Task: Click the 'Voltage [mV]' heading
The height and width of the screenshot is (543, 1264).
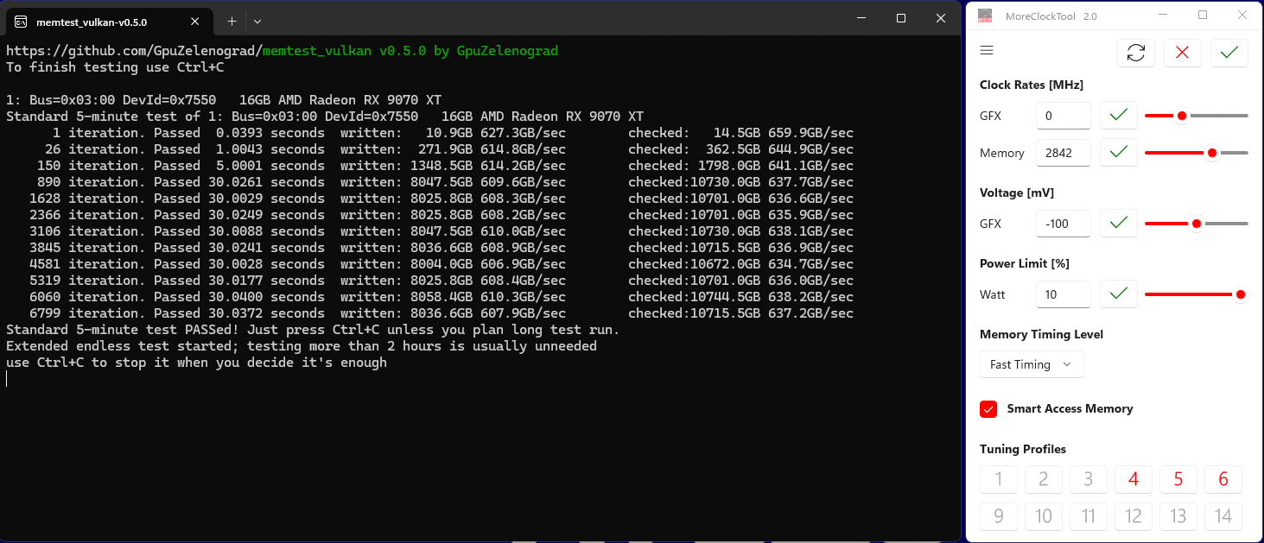Action: 1017,193
